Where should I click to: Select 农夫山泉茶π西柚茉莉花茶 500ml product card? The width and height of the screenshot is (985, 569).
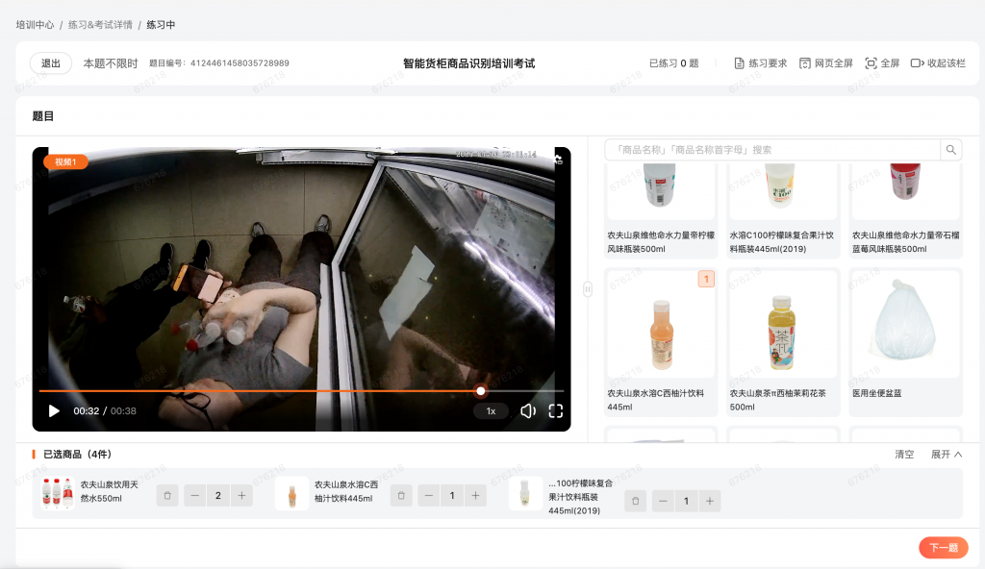pyautogui.click(x=783, y=341)
